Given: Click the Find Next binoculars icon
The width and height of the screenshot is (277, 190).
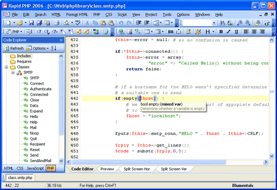Looking at the screenshot, I should pyautogui.click(x=248, y=23).
